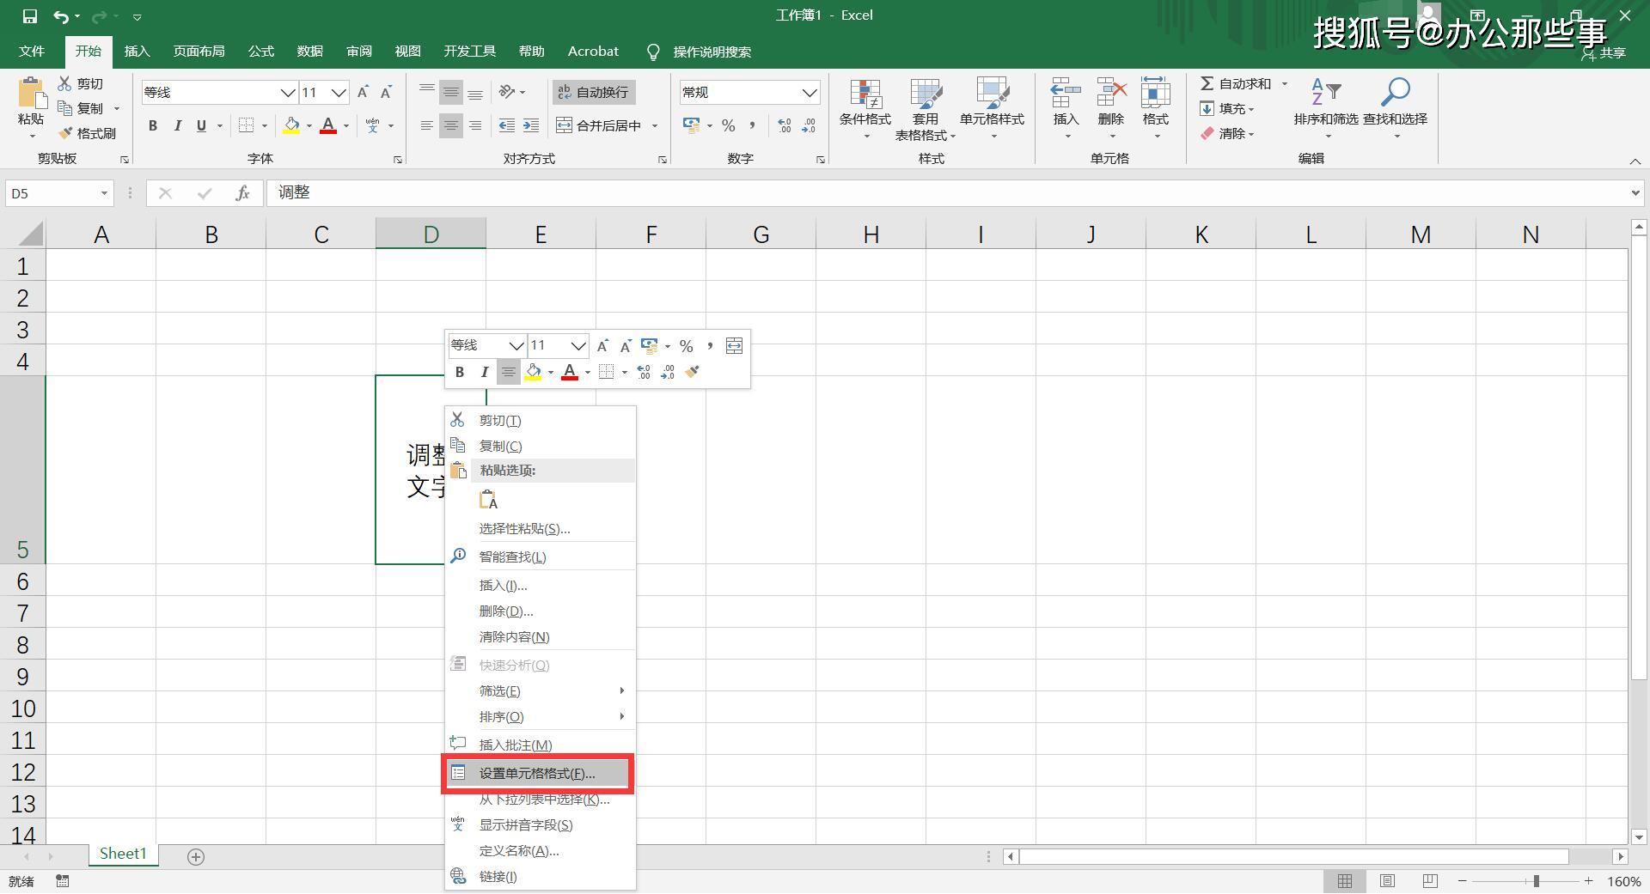
Task: Click the Insert cells (插入) ribbon icon
Action: 1066,93
